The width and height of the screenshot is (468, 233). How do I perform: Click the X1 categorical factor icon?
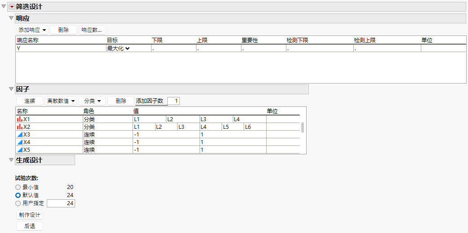[20, 119]
